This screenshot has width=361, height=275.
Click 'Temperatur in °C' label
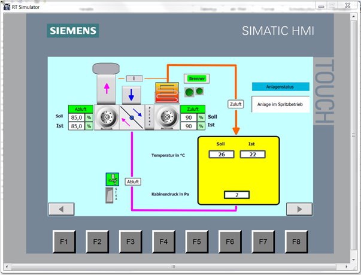pyautogui.click(x=168, y=155)
